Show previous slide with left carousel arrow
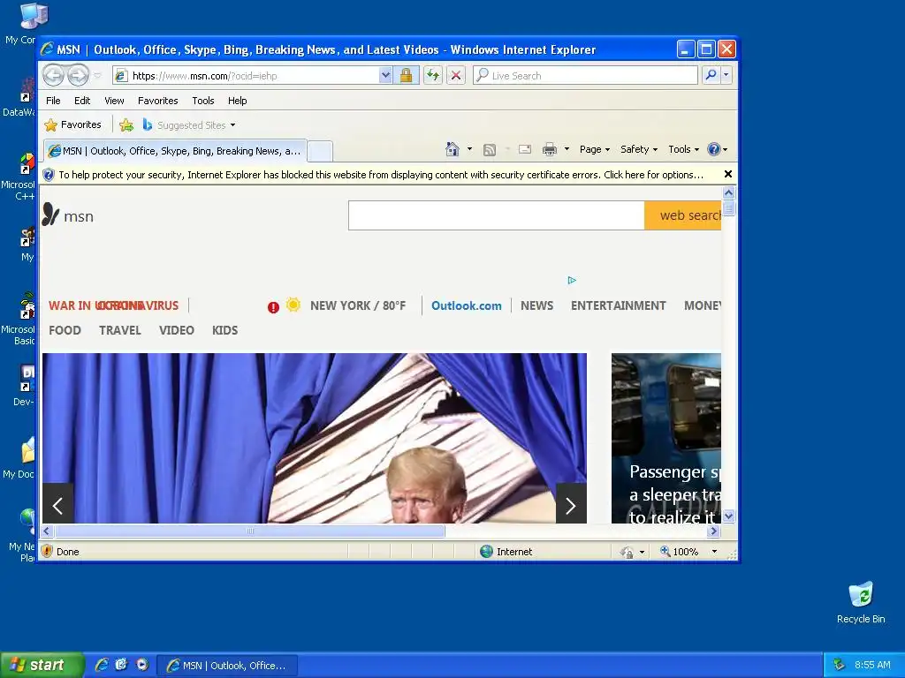Screen dimensions: 905x678 (x=57, y=504)
